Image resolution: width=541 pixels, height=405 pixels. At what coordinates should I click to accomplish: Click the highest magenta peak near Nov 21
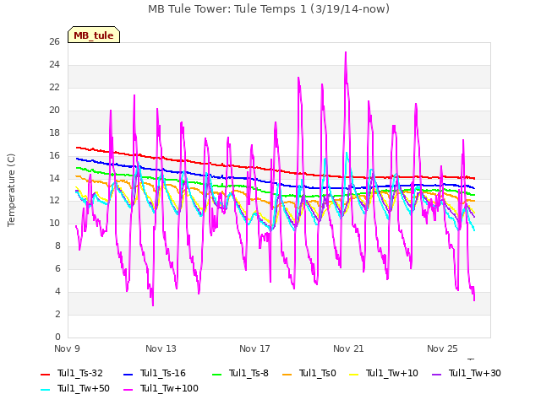[x=346, y=52]
